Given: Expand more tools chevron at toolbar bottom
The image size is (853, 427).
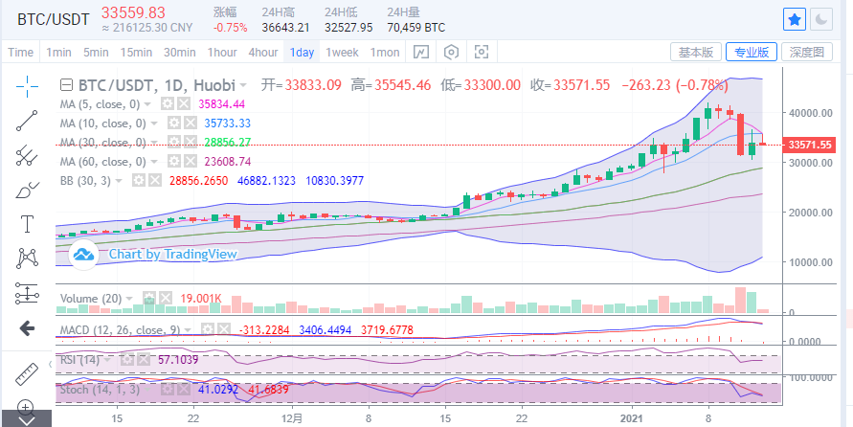Looking at the screenshot, I should point(26,420).
